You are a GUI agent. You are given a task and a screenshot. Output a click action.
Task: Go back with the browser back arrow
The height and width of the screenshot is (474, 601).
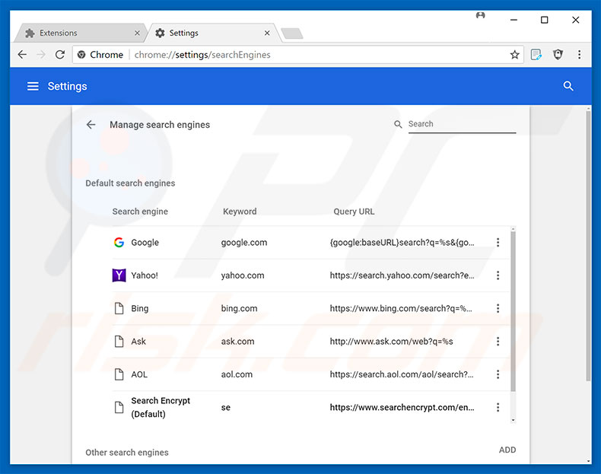(x=22, y=55)
